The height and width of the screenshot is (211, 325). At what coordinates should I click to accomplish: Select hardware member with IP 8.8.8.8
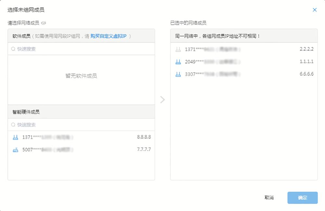pos(81,137)
